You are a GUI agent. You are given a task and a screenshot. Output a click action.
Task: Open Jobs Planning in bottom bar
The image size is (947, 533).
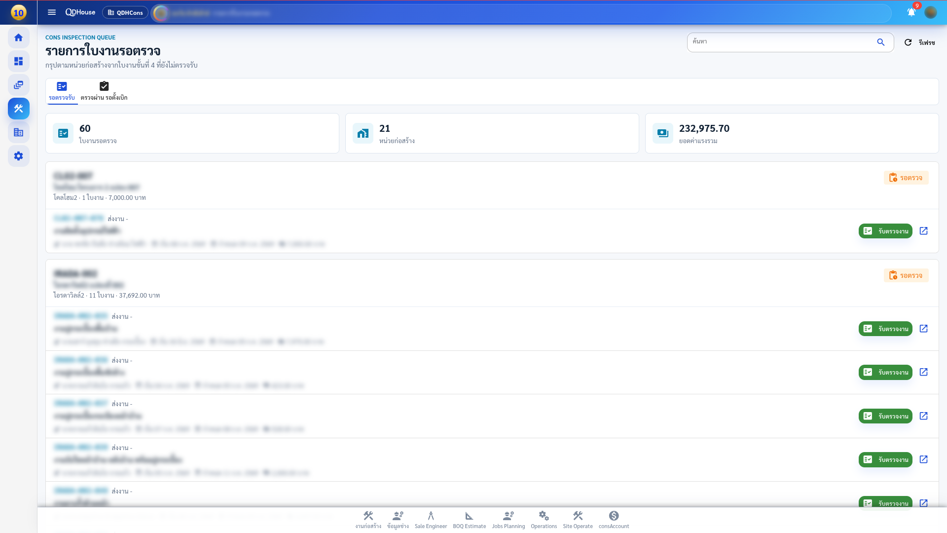[508, 520]
